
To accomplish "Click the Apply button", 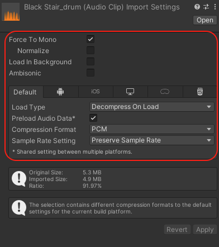I will coord(205,230).
